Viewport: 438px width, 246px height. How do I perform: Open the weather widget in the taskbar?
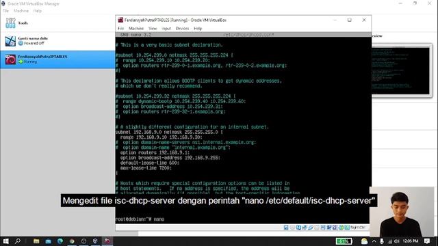[364, 241]
